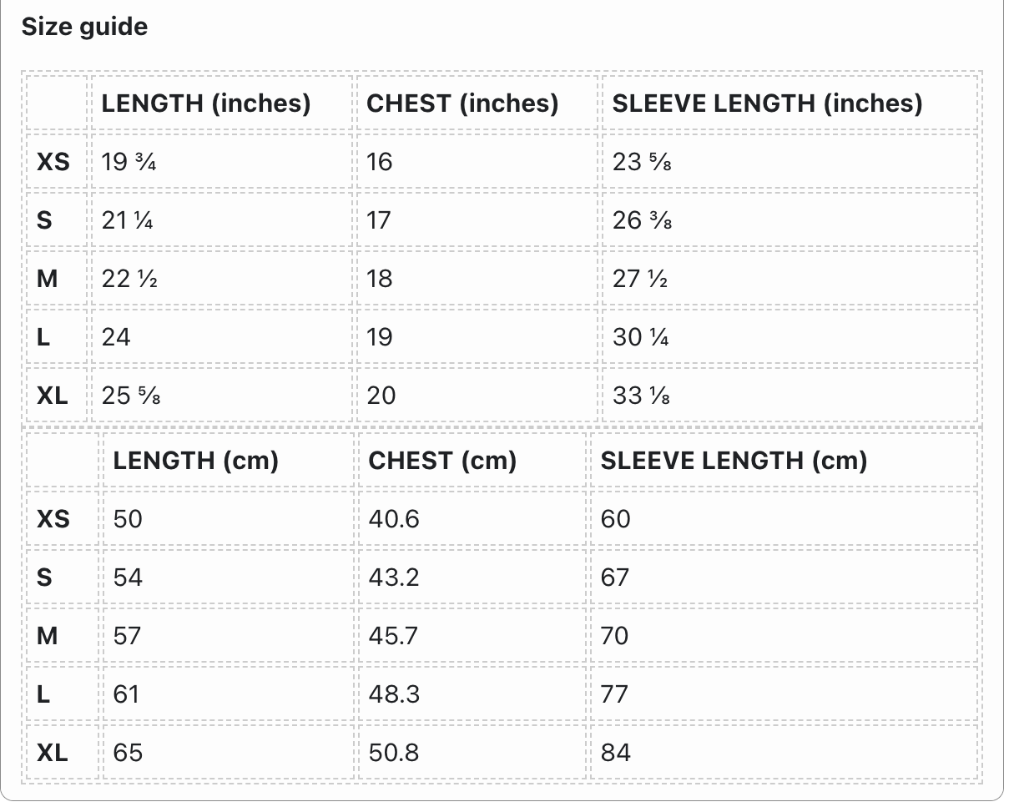Image resolution: width=1014 pixels, height=807 pixels.
Task: Click the "CHEST (cm)" column header
Action: pos(442,461)
